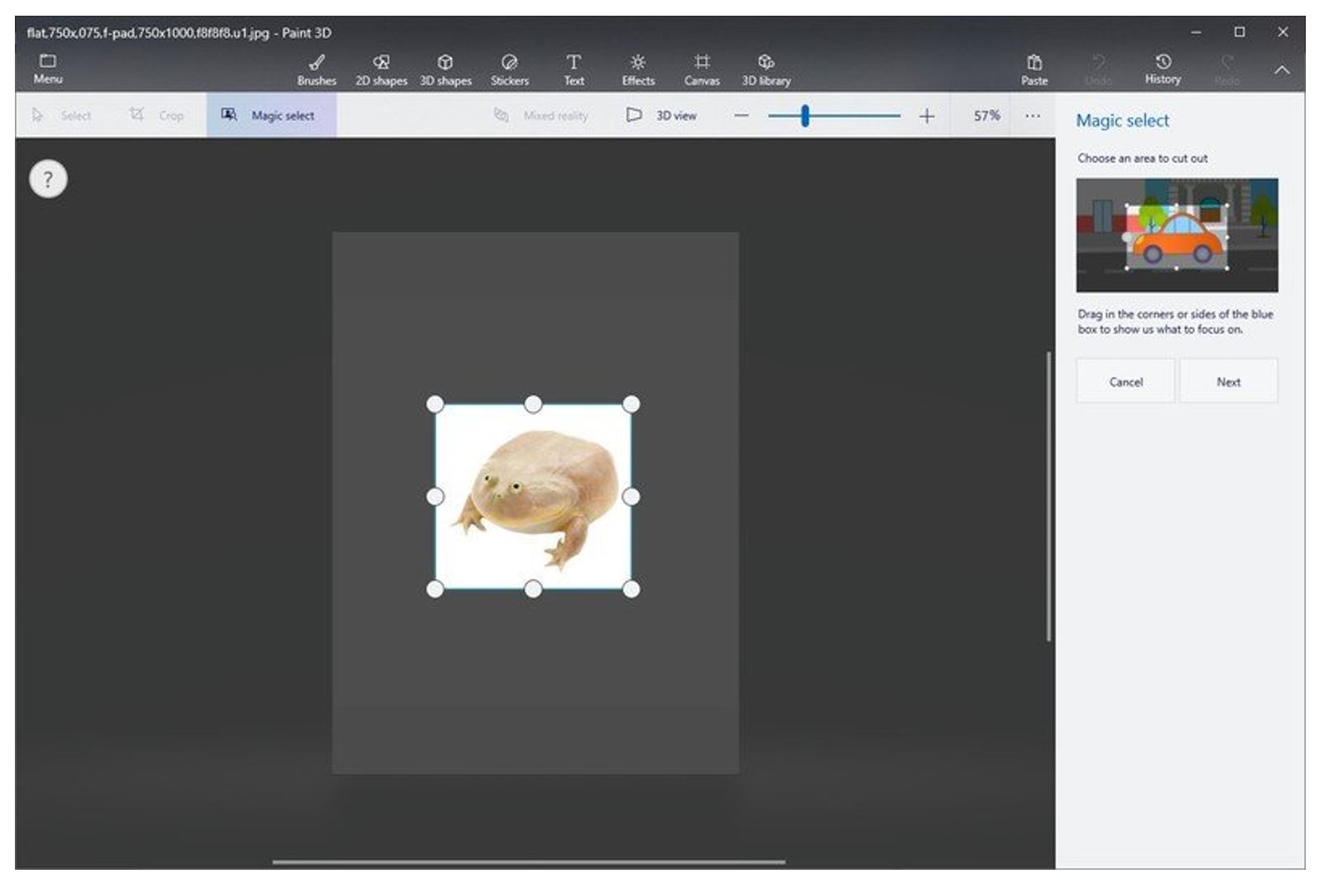The width and height of the screenshot is (1329, 888).
Task: Activate the Crop tool
Action: coord(160,116)
